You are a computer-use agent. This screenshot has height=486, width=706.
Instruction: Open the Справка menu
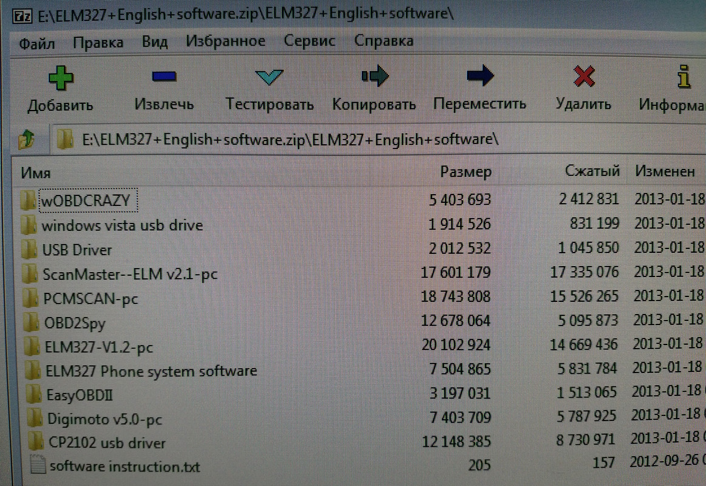click(x=384, y=41)
